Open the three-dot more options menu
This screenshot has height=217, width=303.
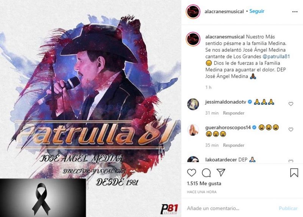(295, 12)
